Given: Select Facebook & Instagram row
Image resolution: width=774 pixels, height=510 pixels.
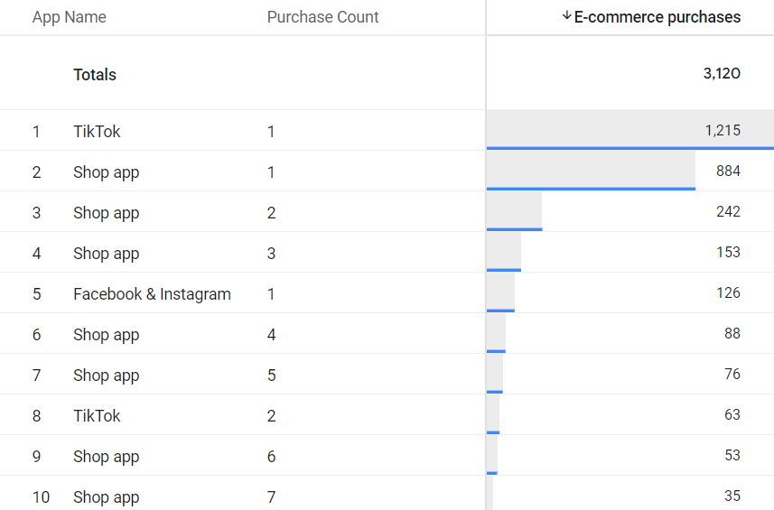Looking at the screenshot, I should point(152,294).
